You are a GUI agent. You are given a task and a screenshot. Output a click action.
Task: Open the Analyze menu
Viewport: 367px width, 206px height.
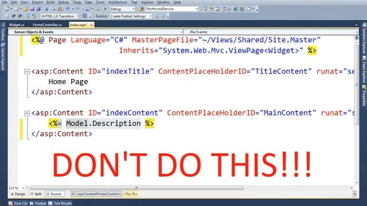pyautogui.click(x=147, y=2)
